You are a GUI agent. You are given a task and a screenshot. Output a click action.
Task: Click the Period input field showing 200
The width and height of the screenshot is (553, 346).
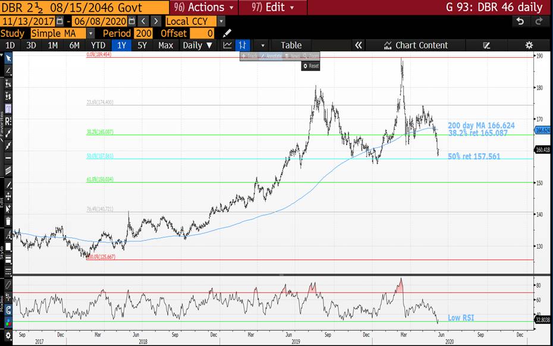(x=143, y=33)
